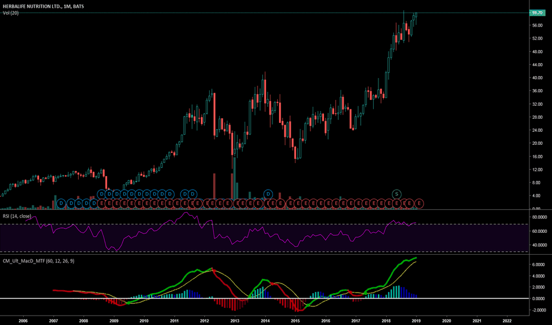Screen dimensions: 552x325
Task: Click the current price label 59.70
Action: click(x=537, y=12)
